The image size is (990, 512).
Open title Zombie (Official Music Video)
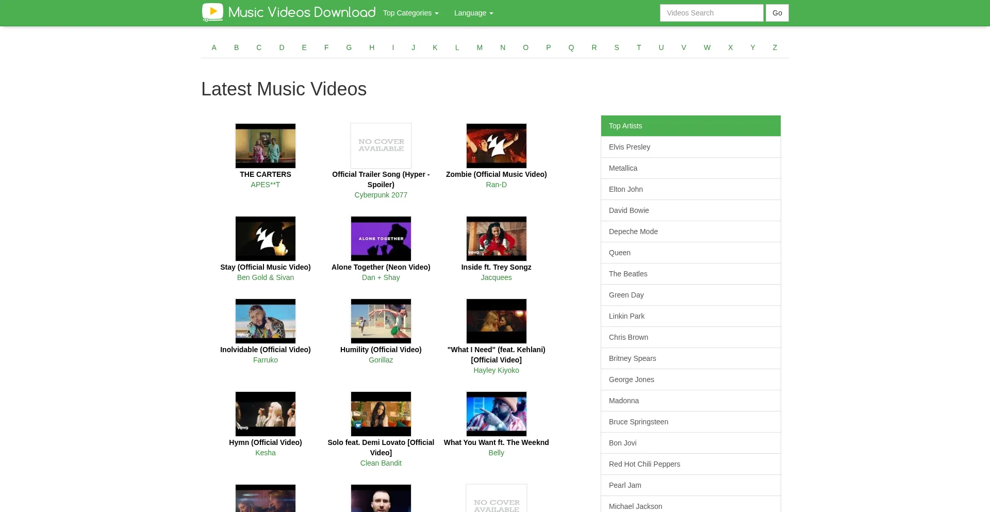(x=497, y=174)
